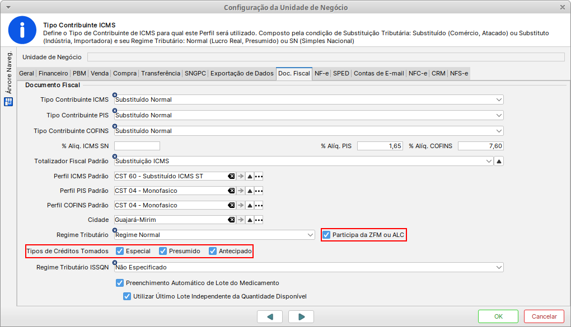Screen dimensions: 571x327
Task: Click the % Alíq. PIS input field
Action: [380, 146]
